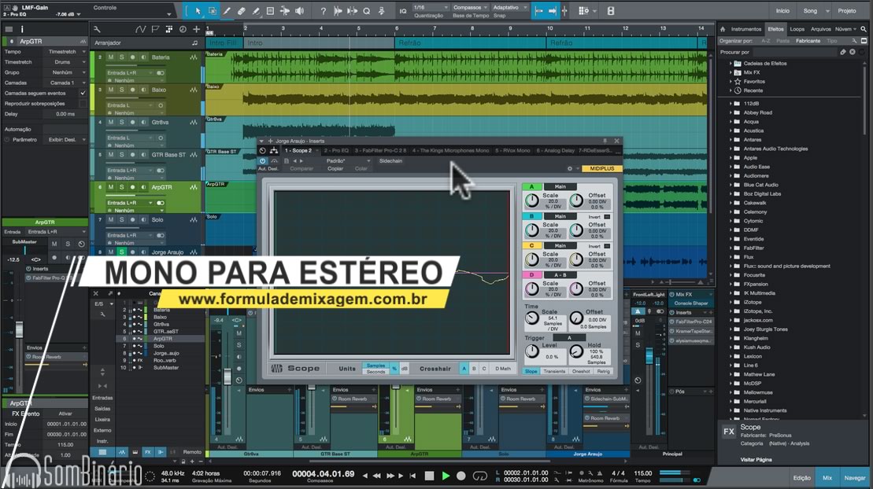Open the Grupo Nenhúm dropdown
This screenshot has height=489, width=873.
[65, 72]
